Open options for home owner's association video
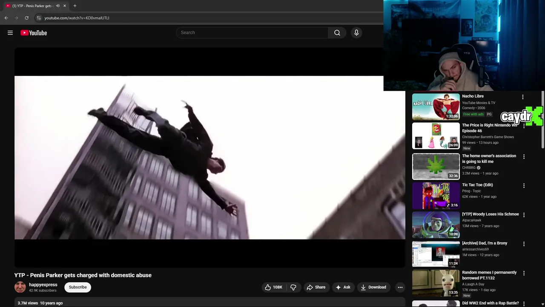545x307 pixels. [x=524, y=157]
